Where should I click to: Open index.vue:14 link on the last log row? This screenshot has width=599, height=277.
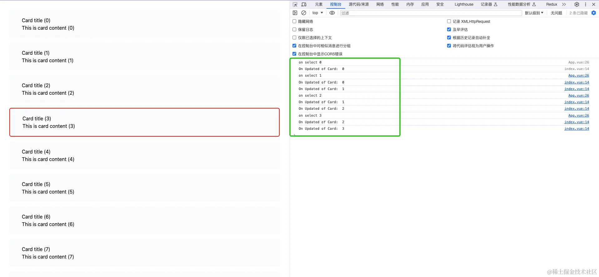(x=577, y=128)
